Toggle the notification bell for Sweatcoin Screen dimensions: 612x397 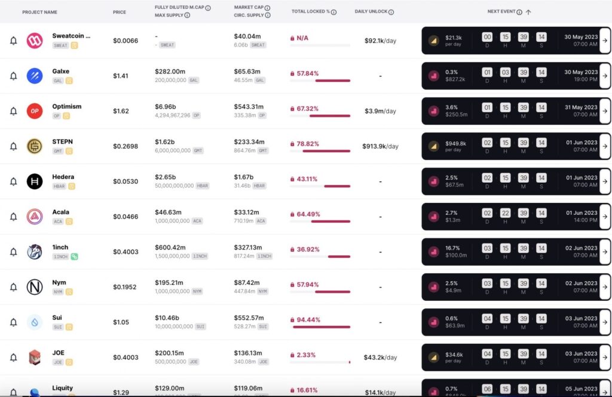(x=13, y=41)
